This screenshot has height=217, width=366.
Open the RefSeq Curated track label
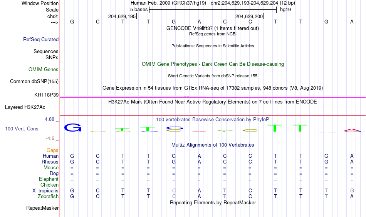pyautogui.click(x=41, y=39)
